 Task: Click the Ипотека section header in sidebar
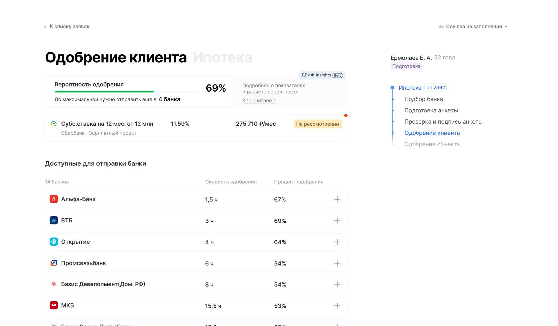(410, 88)
